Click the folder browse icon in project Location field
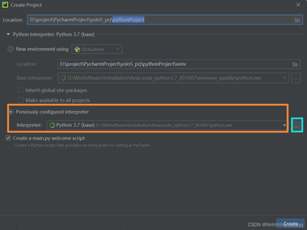 point(297,20)
